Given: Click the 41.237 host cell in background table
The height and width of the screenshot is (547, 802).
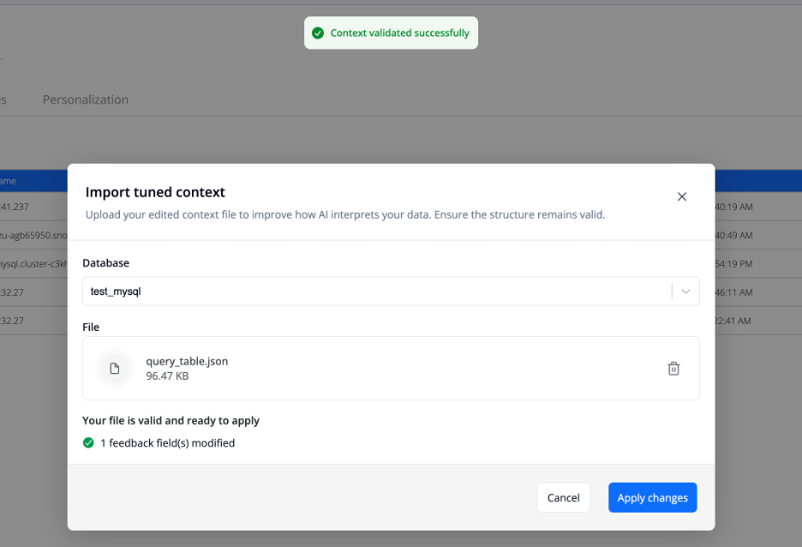Looking at the screenshot, I should coord(15,207).
